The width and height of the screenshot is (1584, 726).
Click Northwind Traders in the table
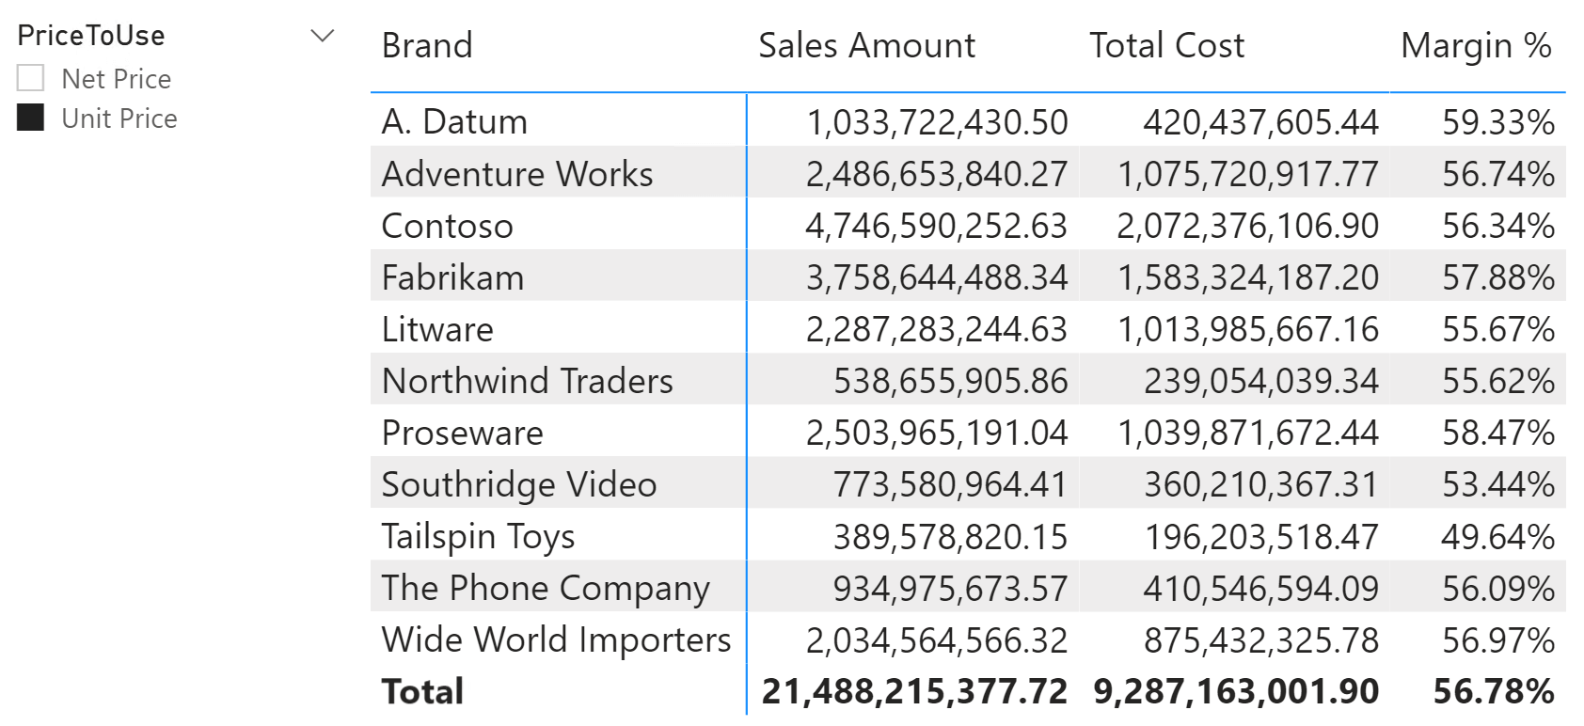coord(527,381)
